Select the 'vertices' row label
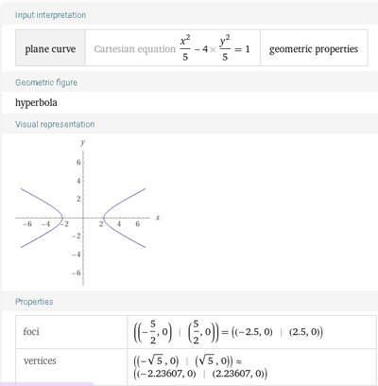 (x=40, y=360)
